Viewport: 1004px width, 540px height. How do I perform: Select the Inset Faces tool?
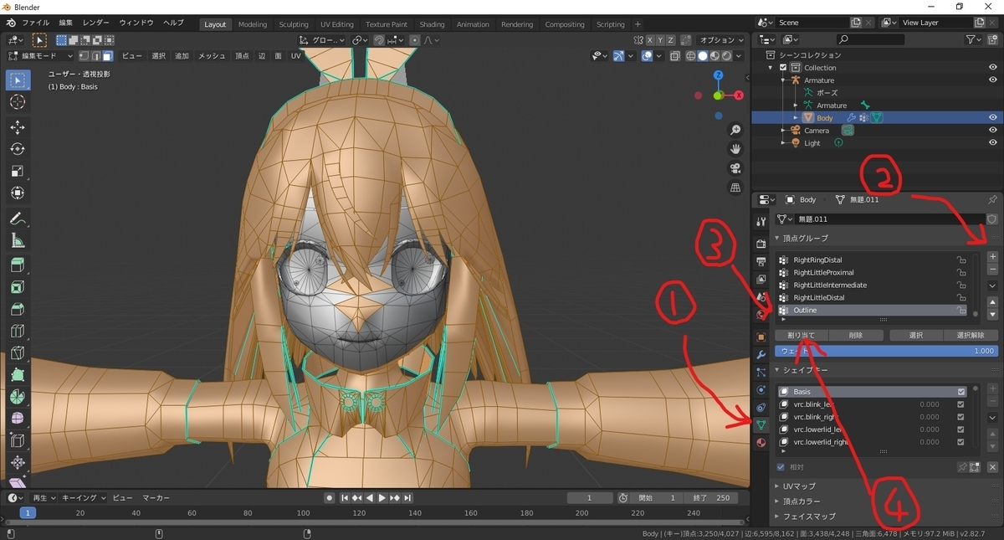[18, 287]
